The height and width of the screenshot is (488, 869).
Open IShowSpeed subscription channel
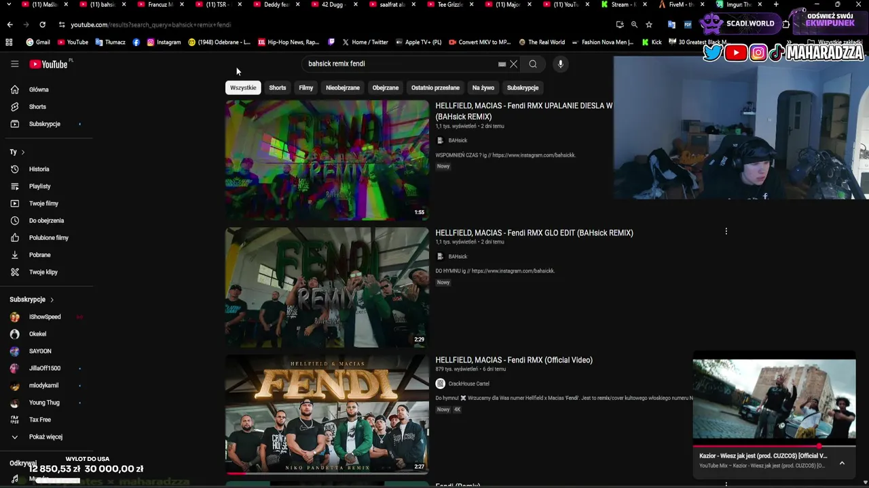coord(45,317)
